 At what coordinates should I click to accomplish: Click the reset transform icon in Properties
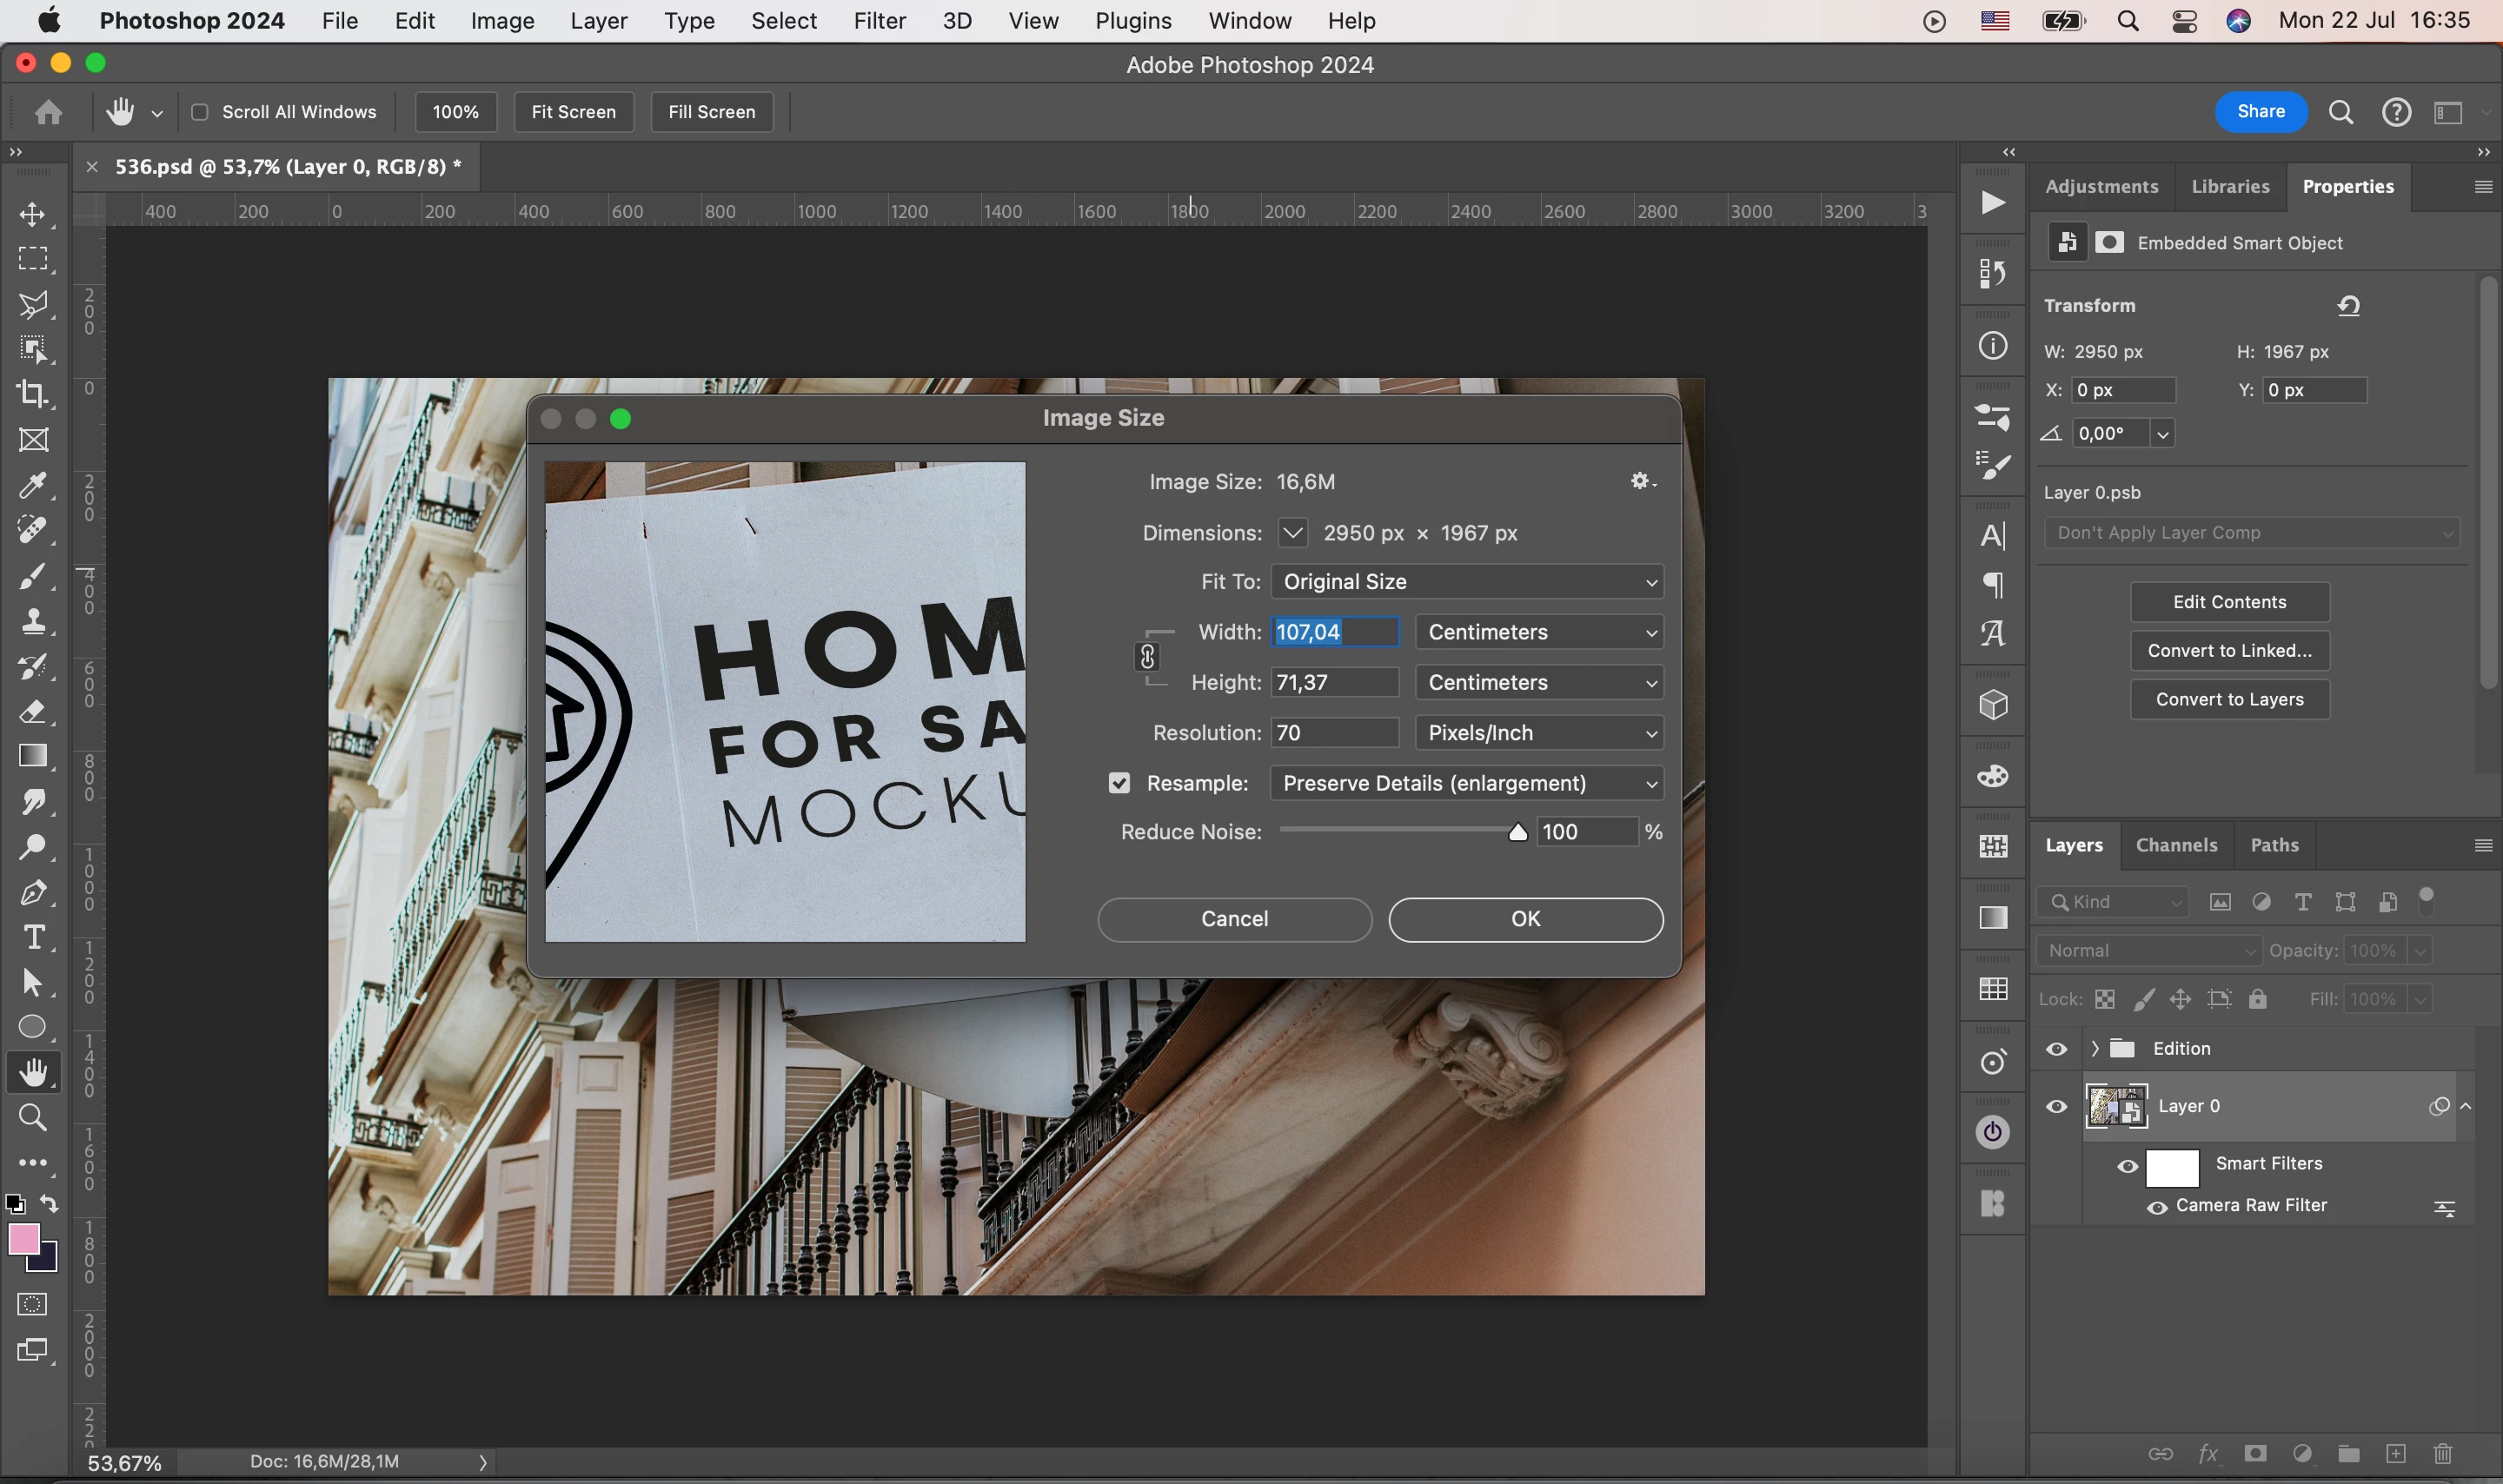(x=2349, y=306)
